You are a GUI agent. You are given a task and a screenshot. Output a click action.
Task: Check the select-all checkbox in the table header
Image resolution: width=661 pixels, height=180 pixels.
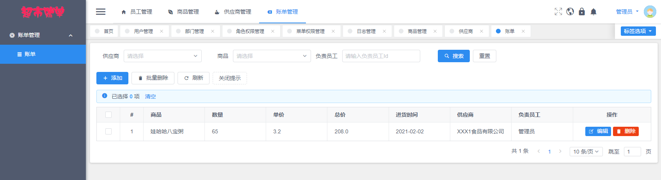tap(108, 115)
